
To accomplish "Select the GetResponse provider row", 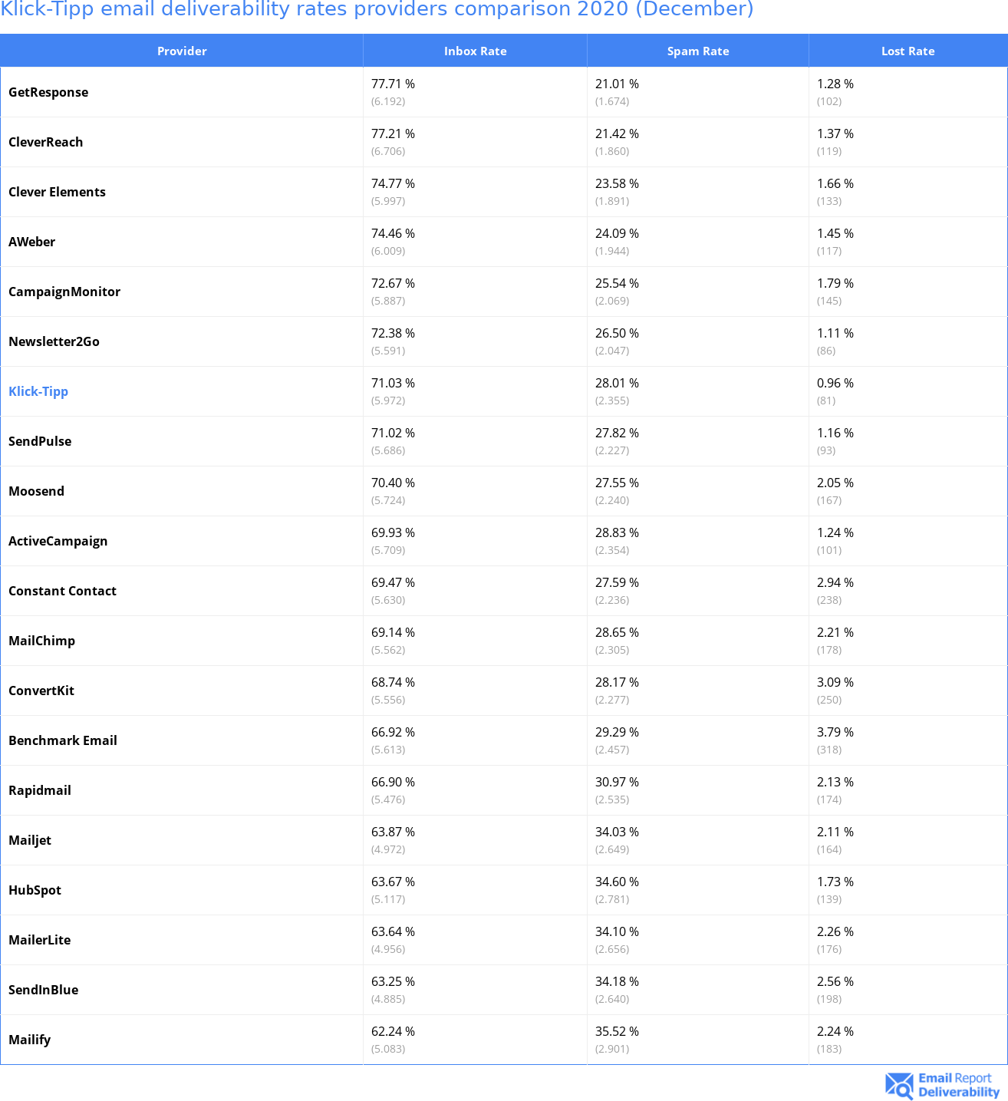I will (48, 92).
